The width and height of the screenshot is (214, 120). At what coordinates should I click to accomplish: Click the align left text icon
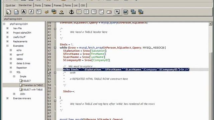point(79,12)
